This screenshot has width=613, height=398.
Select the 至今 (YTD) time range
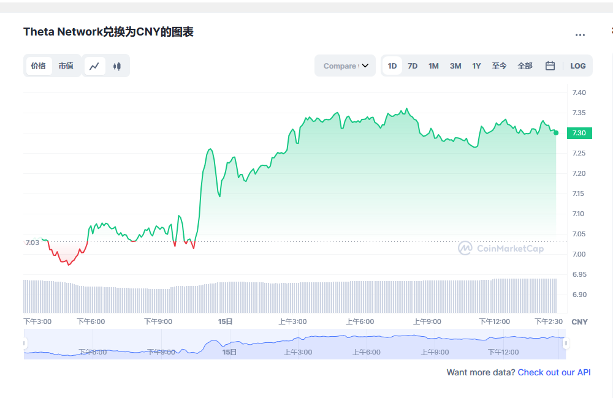pyautogui.click(x=499, y=66)
